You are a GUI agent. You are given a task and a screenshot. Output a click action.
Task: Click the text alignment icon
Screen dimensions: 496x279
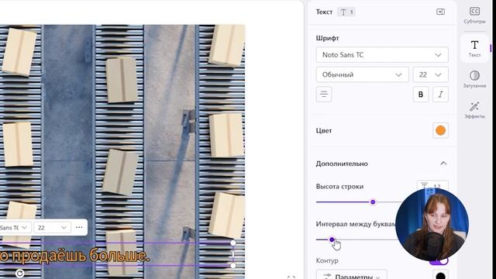pos(324,94)
